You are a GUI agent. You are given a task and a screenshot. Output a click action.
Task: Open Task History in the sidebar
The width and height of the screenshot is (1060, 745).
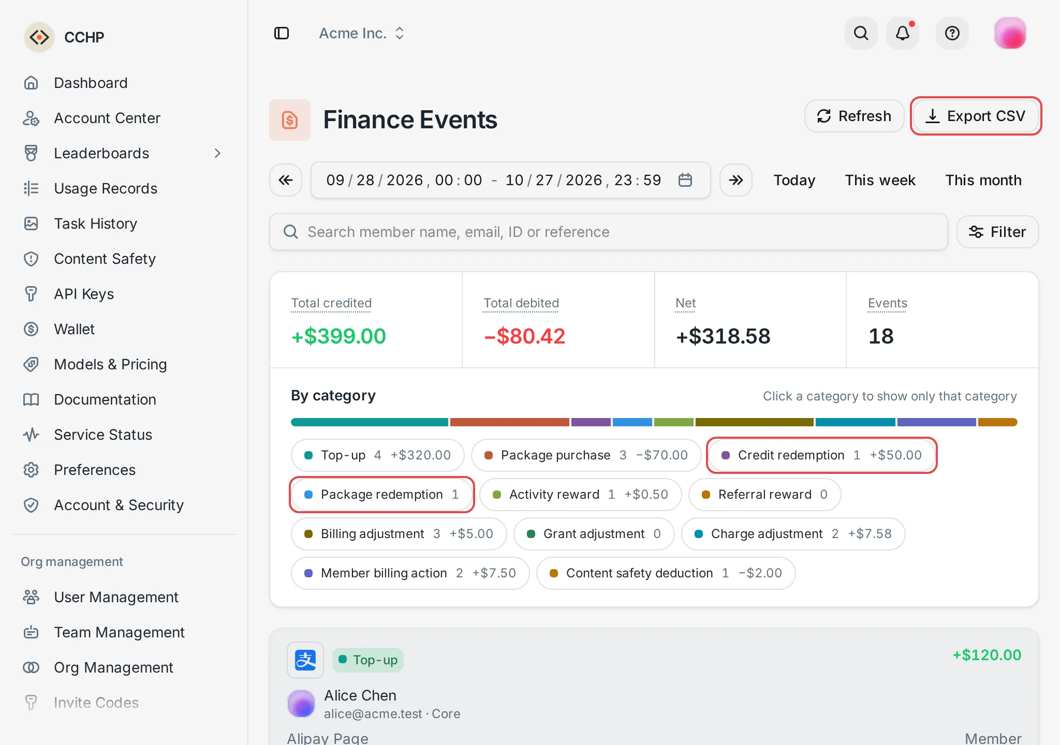124,224
